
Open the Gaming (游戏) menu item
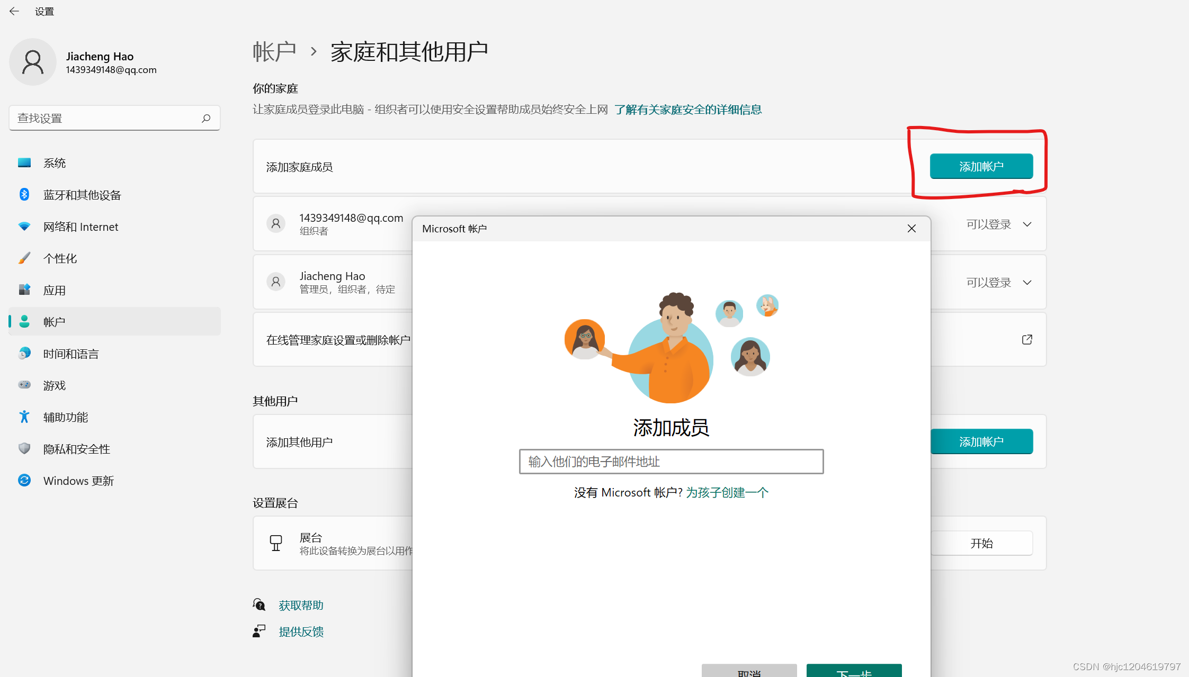click(x=54, y=385)
